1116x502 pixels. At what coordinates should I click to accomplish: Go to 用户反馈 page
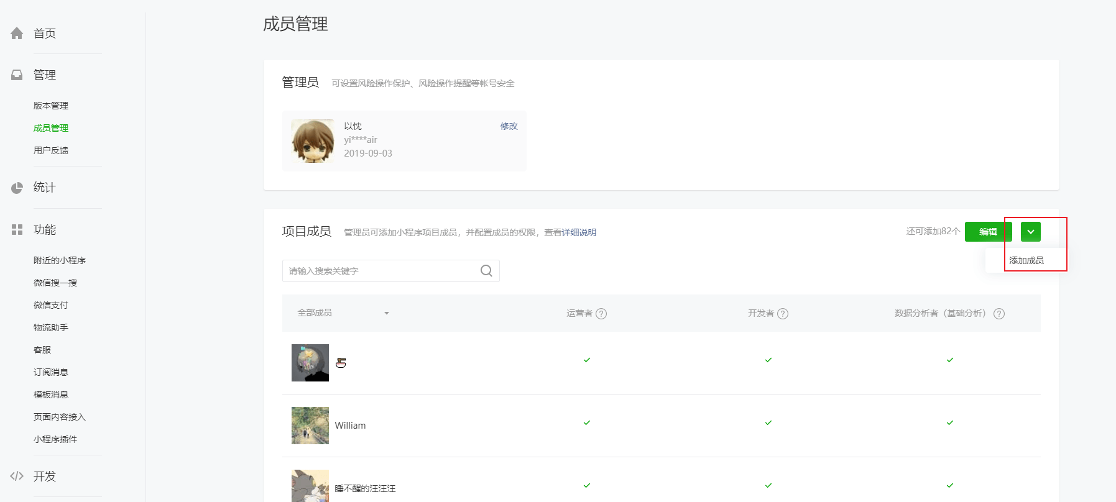[51, 150]
